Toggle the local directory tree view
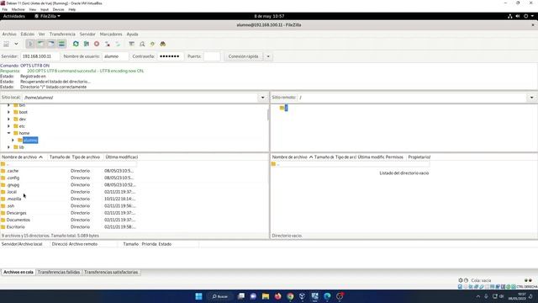 (40, 44)
